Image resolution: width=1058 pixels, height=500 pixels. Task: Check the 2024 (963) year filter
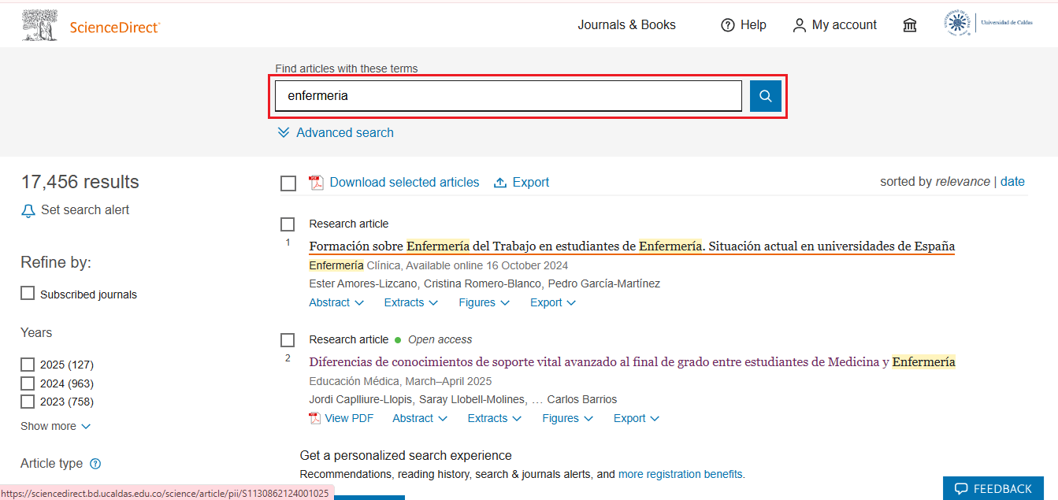pos(28,383)
